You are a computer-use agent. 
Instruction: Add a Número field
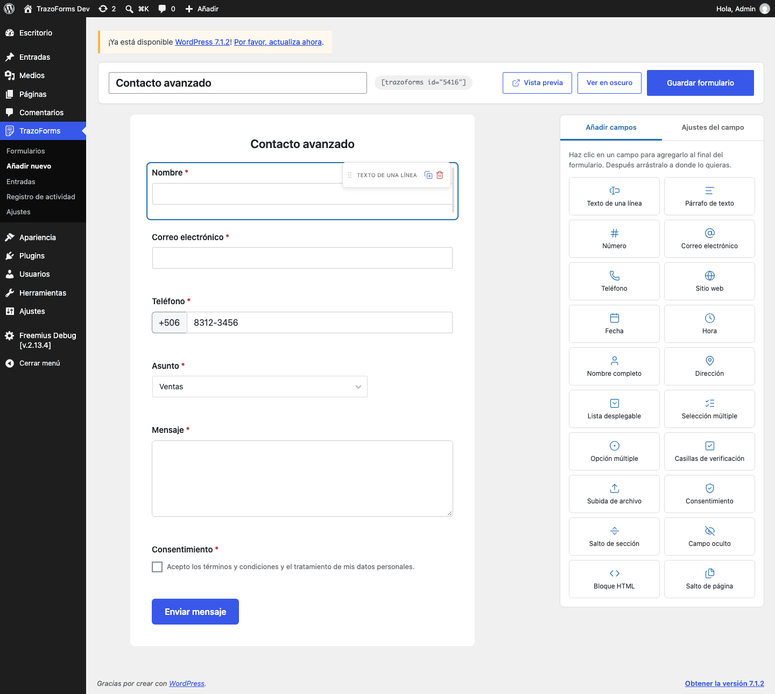point(614,239)
